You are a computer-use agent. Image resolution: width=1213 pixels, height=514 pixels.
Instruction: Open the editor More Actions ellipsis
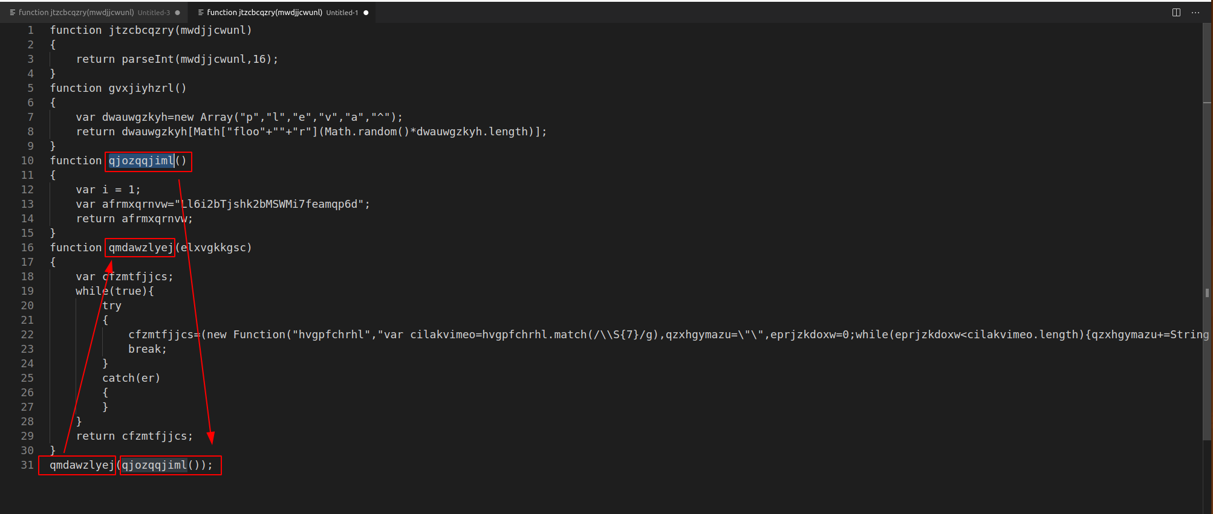1195,12
